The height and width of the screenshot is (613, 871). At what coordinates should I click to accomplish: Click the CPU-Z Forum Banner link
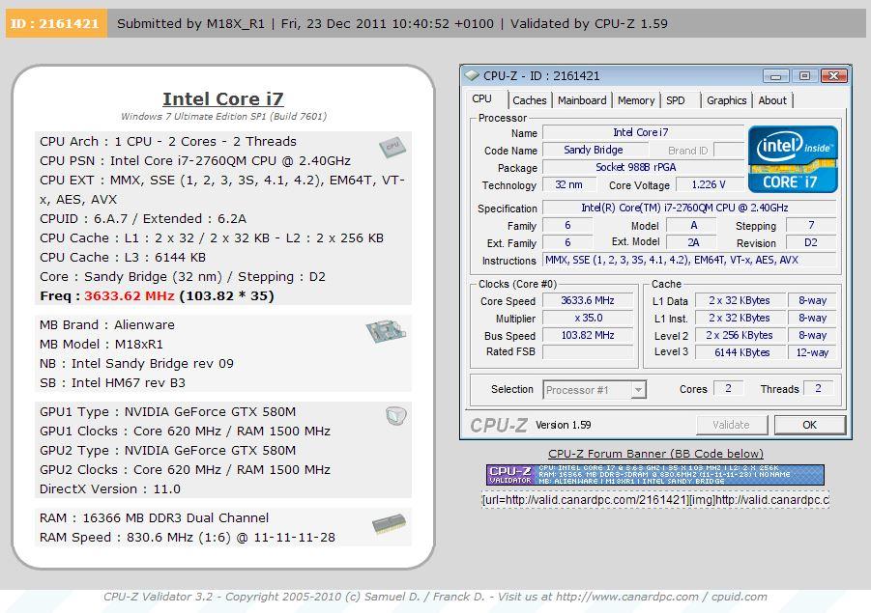coord(655,454)
